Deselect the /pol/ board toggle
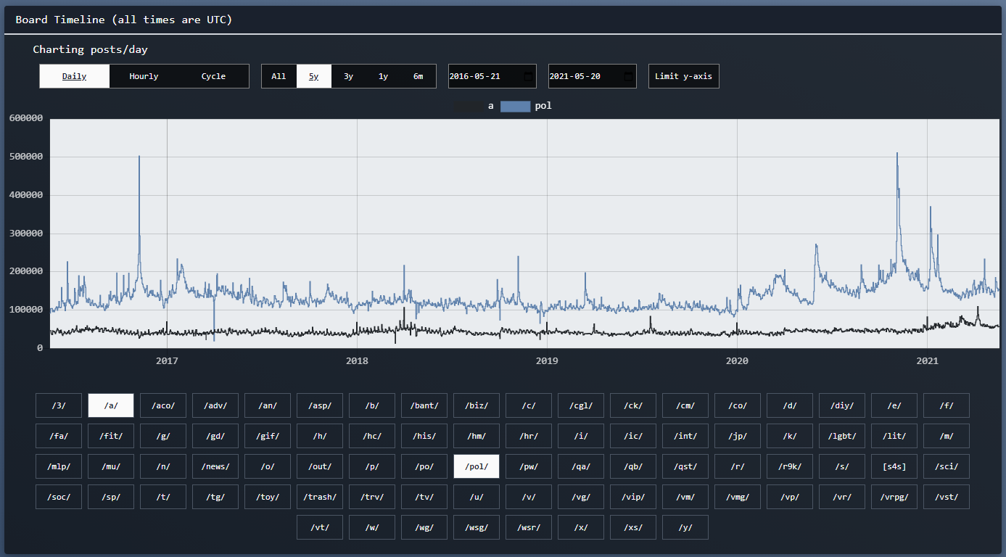Viewport: 1006px width, 557px height. pyautogui.click(x=477, y=466)
